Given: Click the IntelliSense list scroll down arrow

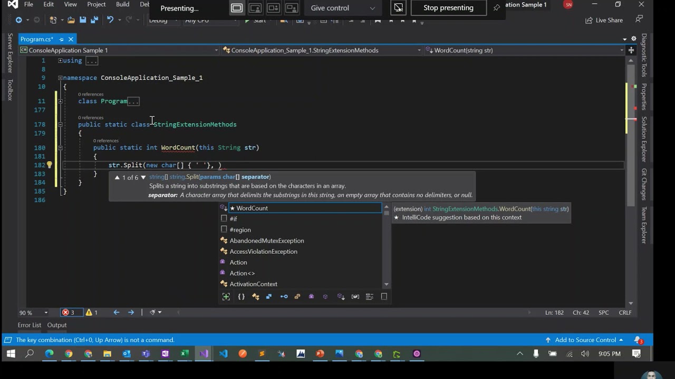Looking at the screenshot, I should 386,284.
